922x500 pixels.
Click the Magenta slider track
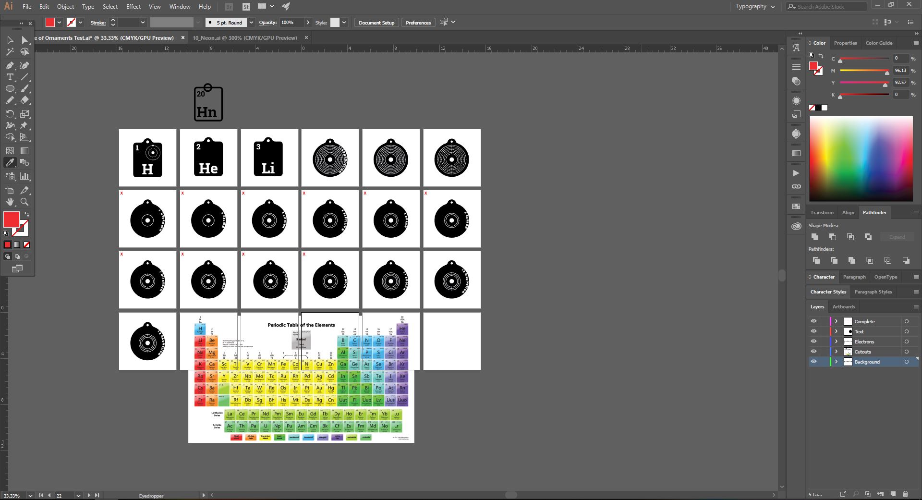864,71
